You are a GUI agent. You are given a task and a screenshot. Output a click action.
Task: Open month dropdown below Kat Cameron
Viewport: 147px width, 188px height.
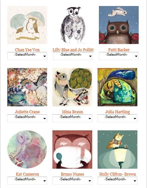(x=27, y=181)
